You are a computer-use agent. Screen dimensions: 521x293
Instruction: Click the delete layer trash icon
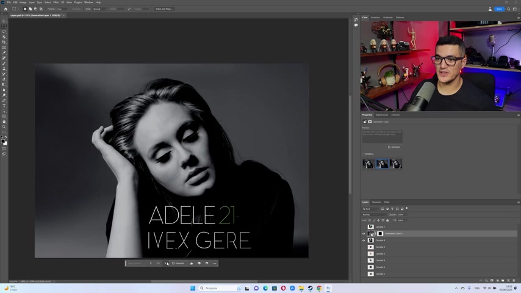click(x=514, y=280)
